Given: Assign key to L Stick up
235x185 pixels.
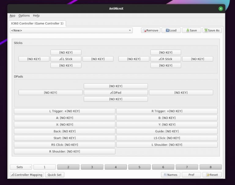Looking at the screenshot, I should (66, 53).
